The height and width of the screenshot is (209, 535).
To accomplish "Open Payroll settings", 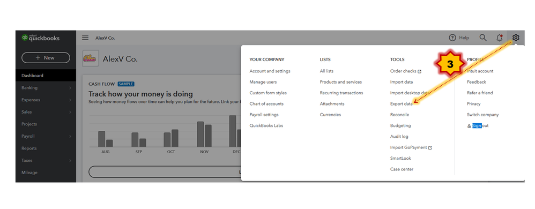I will [x=264, y=115].
